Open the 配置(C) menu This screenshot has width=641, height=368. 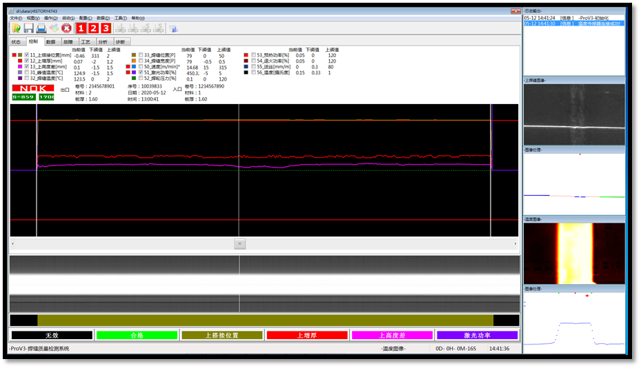(86, 19)
